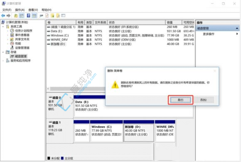
Task: Click the Properties sheet icon with red check
Action: tap(47, 15)
